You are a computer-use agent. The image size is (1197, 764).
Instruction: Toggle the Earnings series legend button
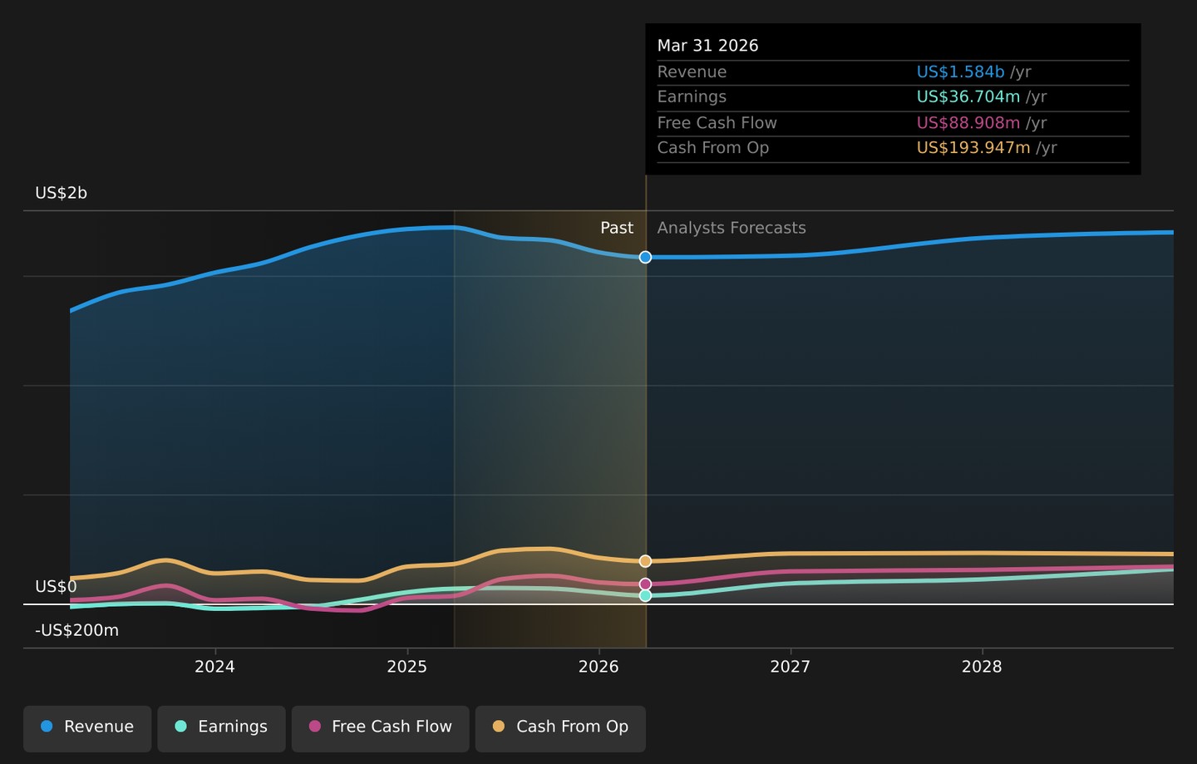[x=221, y=728]
